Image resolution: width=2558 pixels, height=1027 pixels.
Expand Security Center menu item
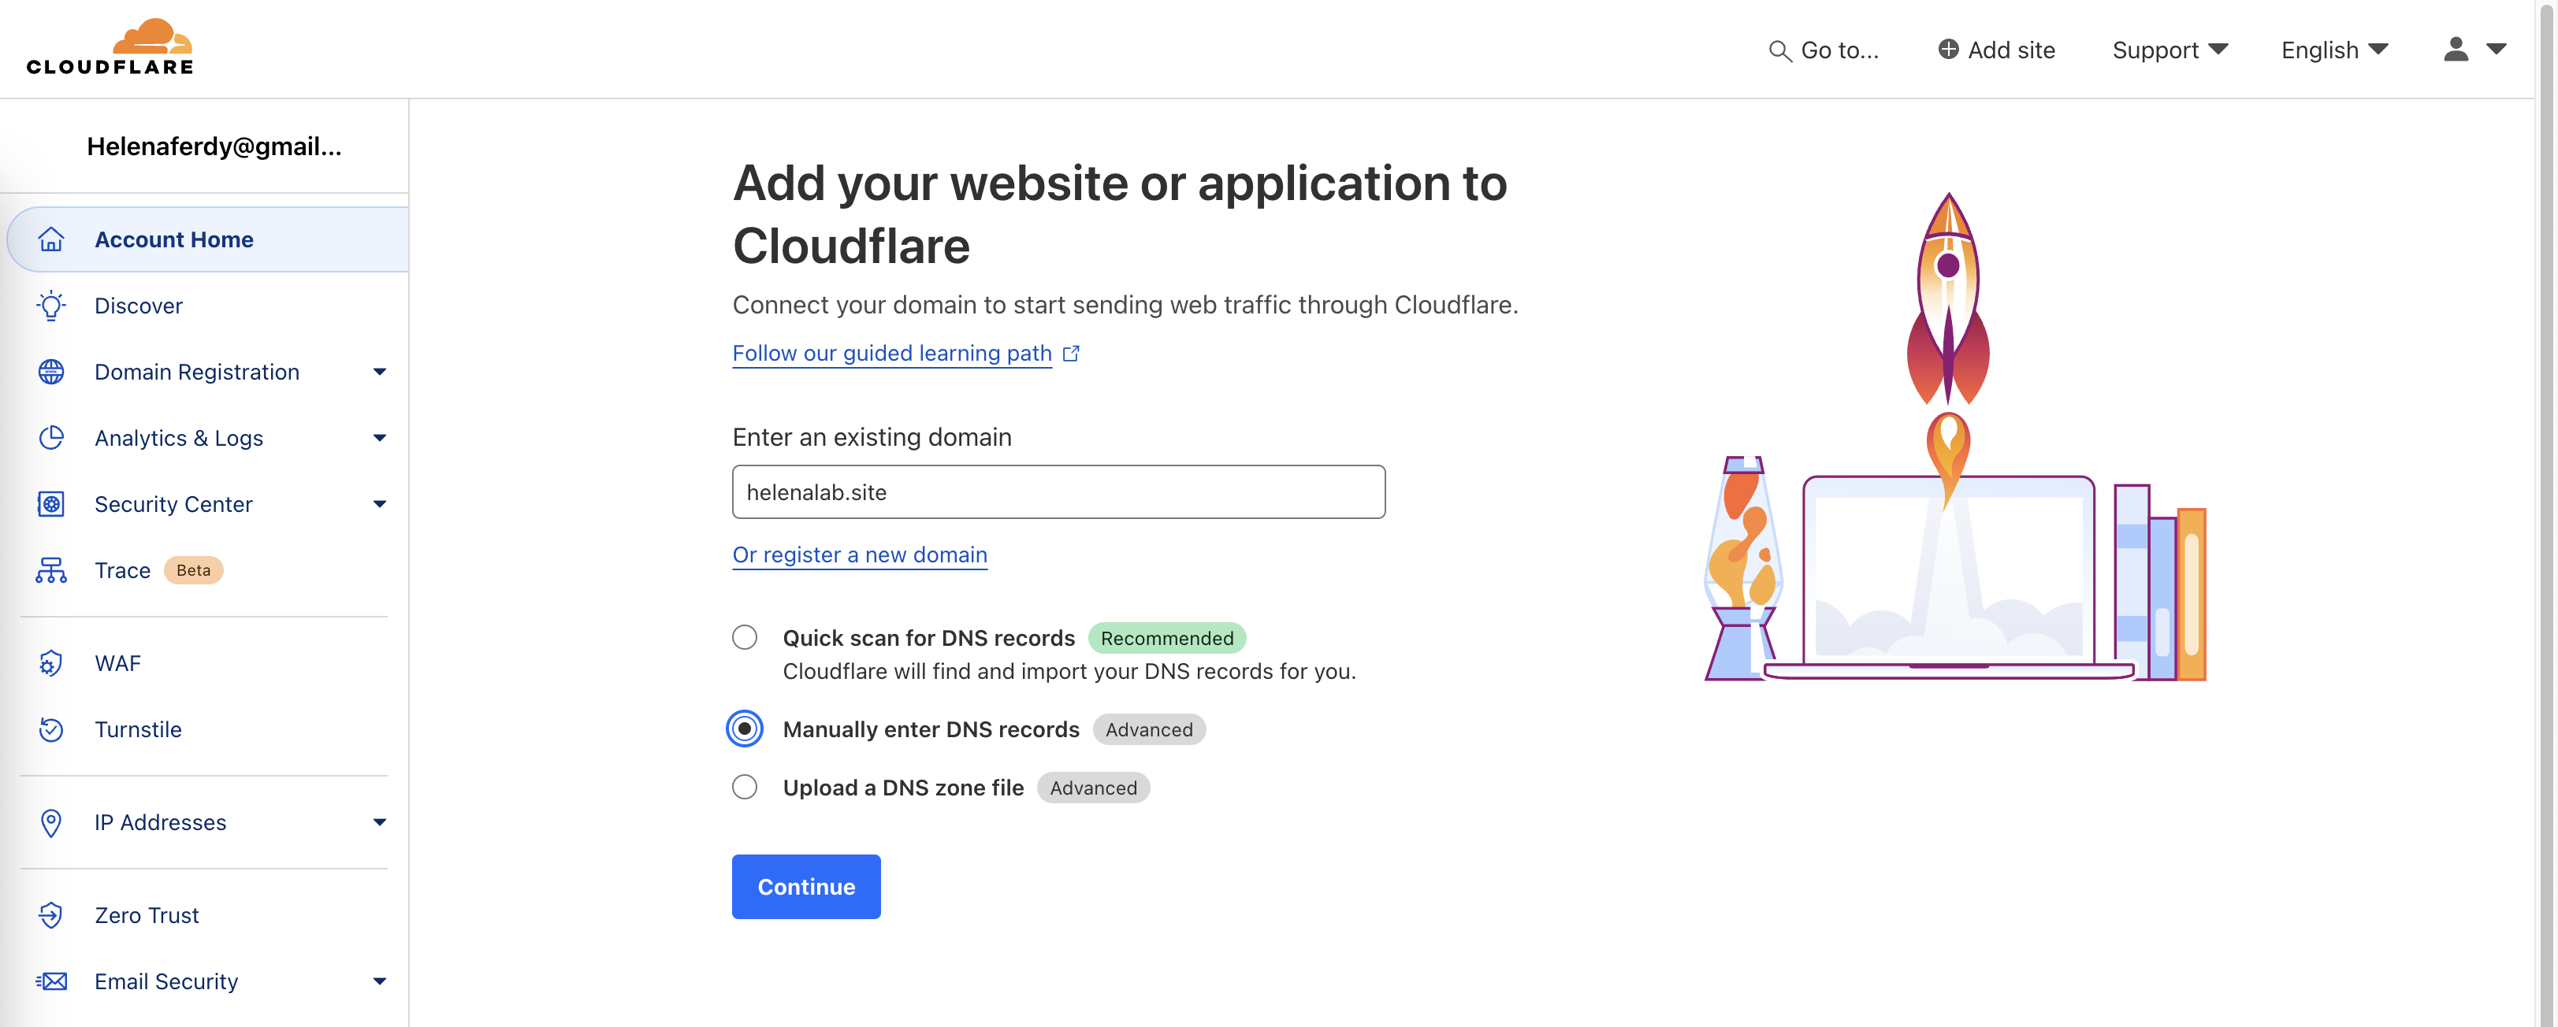(x=379, y=504)
